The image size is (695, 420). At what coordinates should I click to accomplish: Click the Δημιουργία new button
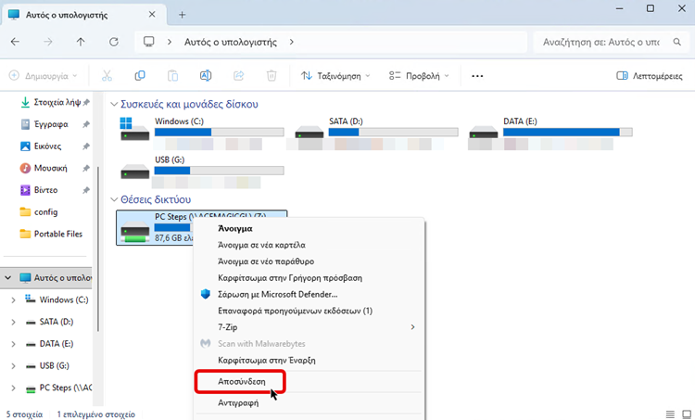tap(43, 76)
